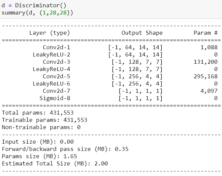Click the parameter count 131,200

[206, 62]
